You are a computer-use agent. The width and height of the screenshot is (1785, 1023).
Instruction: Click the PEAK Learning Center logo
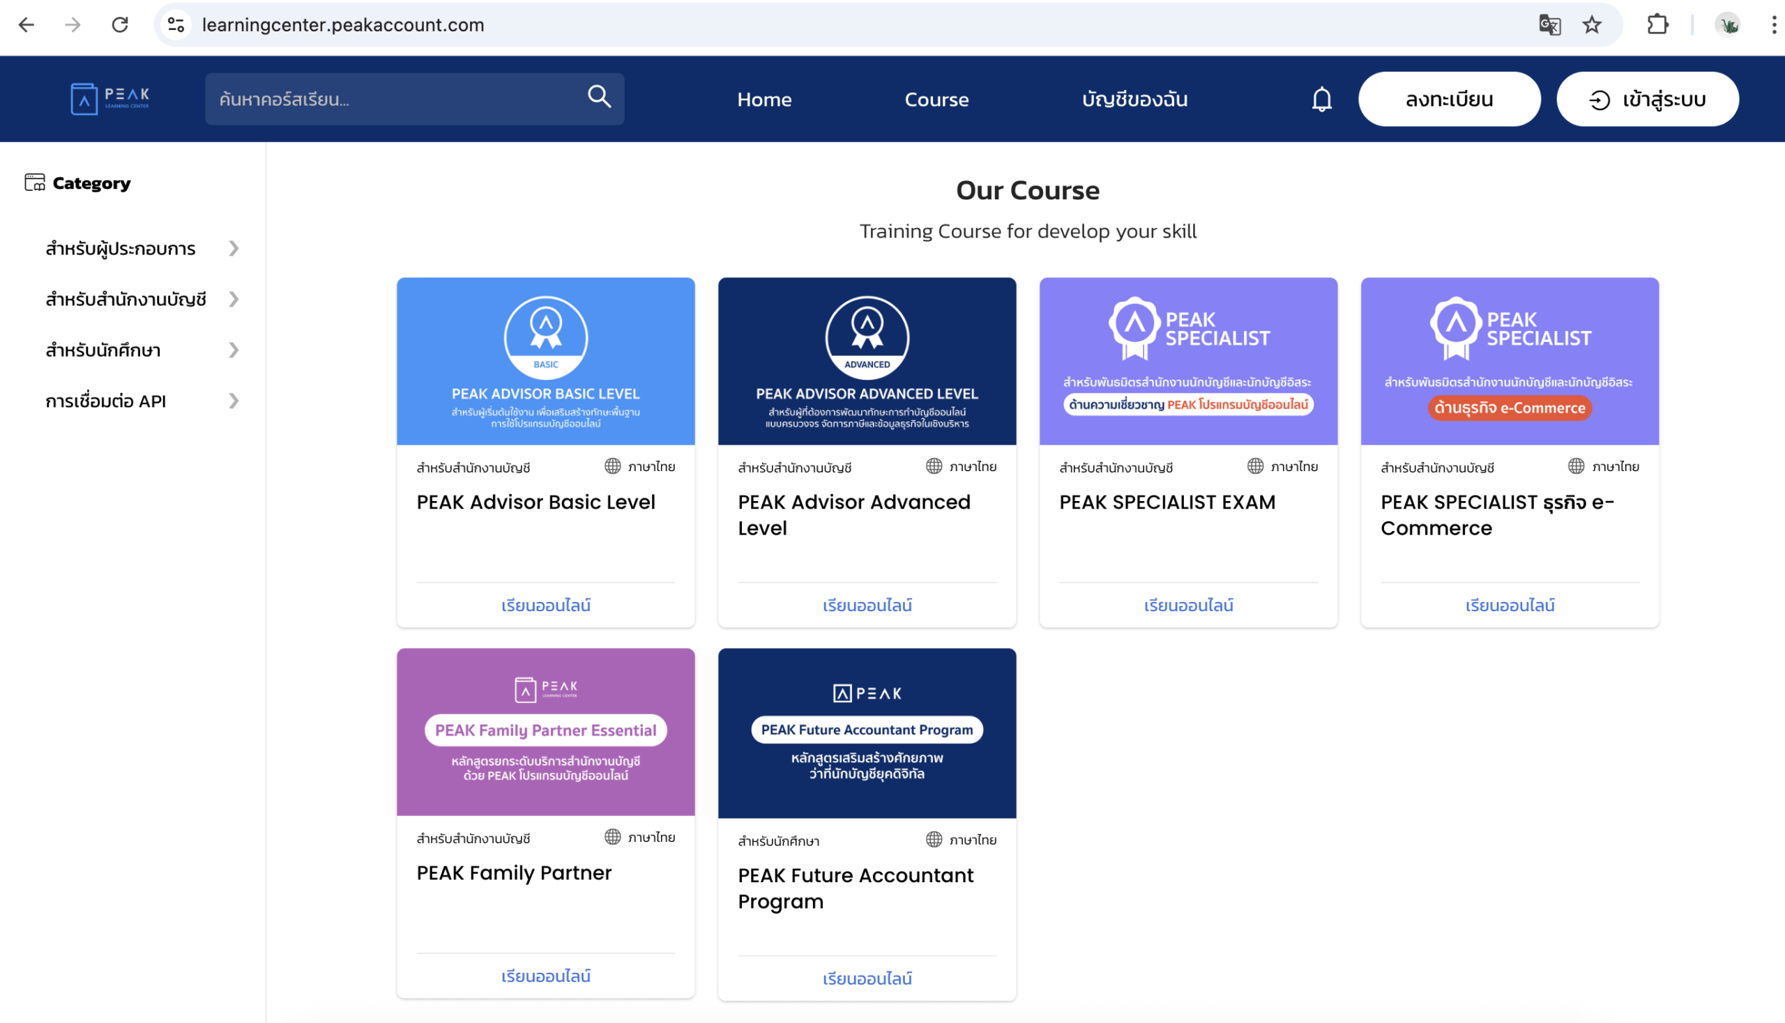pos(110,99)
